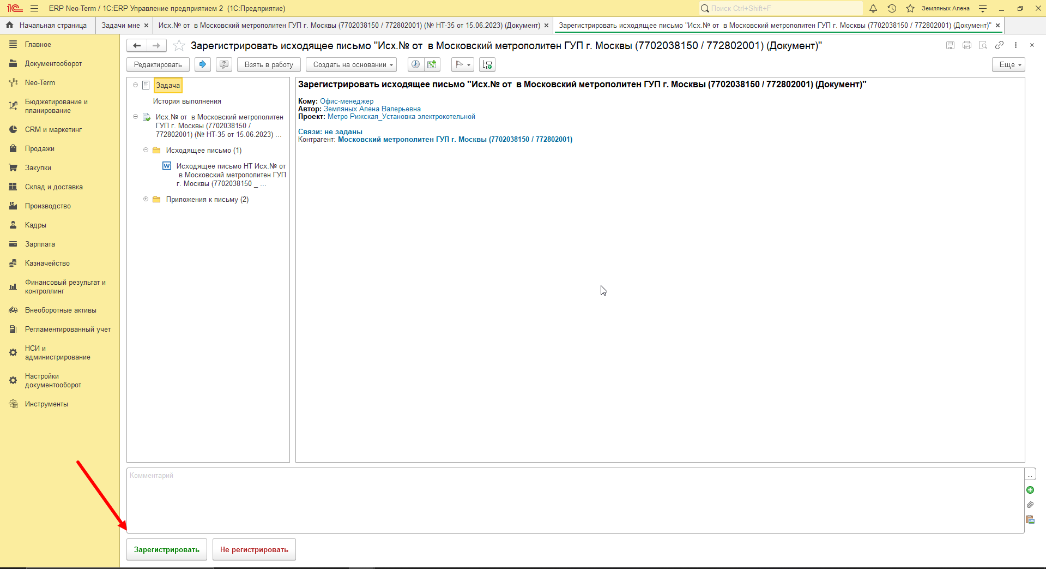Select История выполнения in the tree
Screen dimensions: 1046x569
tap(187, 101)
